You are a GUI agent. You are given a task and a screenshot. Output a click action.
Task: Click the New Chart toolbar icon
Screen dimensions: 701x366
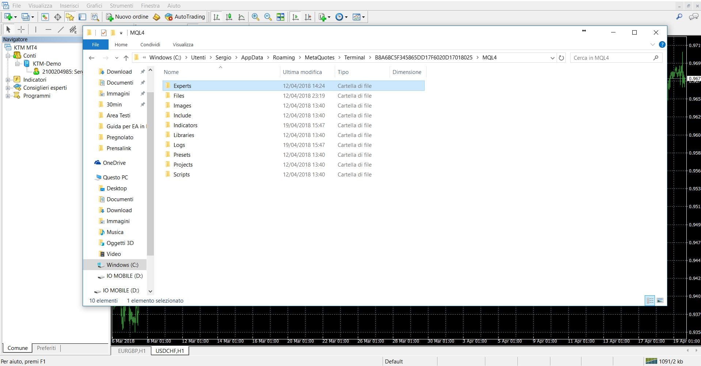tap(8, 17)
